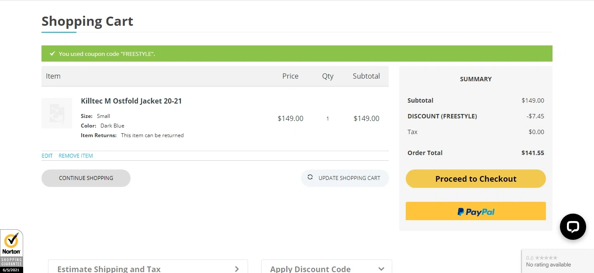594x273 pixels.
Task: Click the PayPal logo
Action: coord(476,212)
